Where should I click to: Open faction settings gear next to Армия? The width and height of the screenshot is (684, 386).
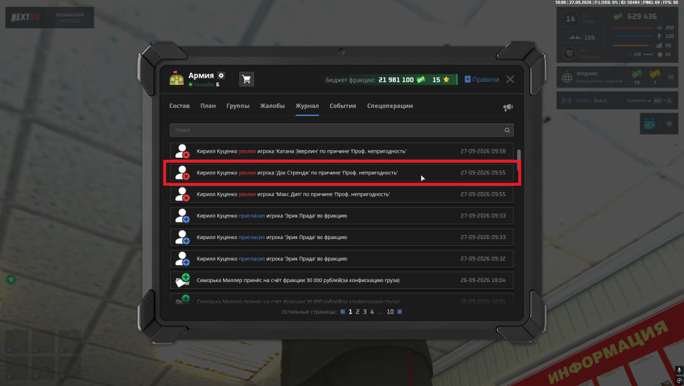(x=221, y=75)
